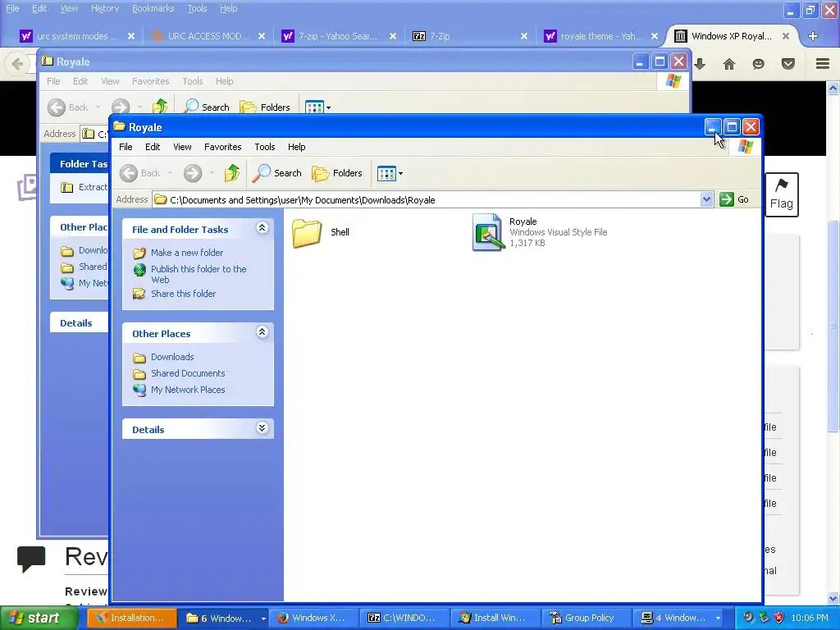Click the Pocket icon in Firefox toolbar
Screen dimensions: 840x630
tap(788, 64)
